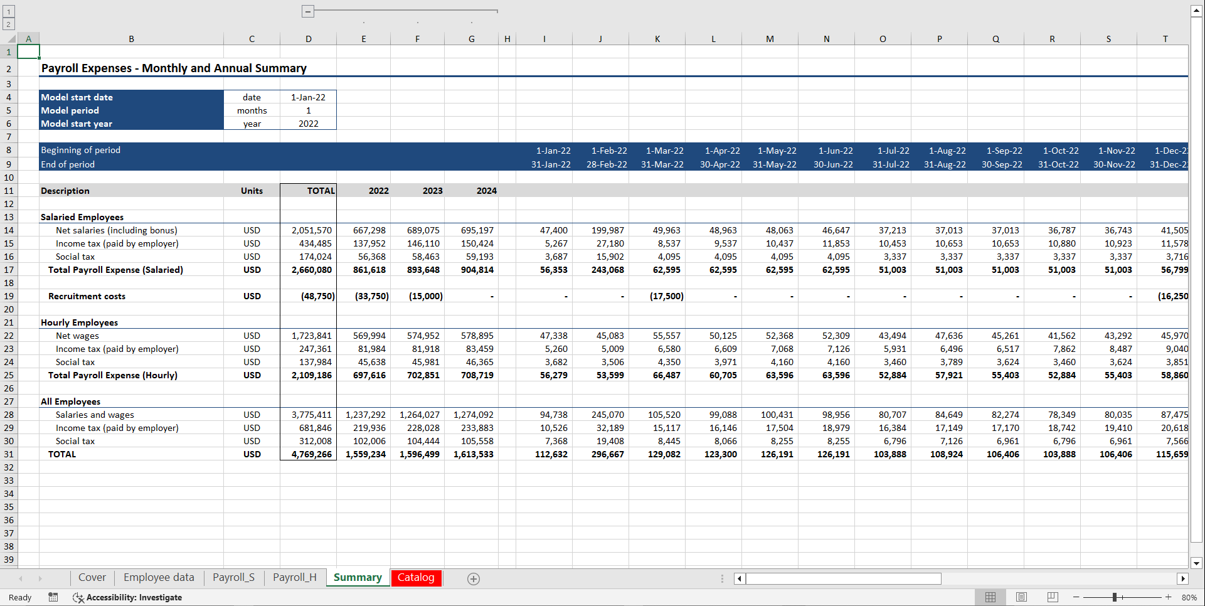Select cell D14 showing 2,051,570
Viewport: 1205px width, 606px height.
point(309,230)
